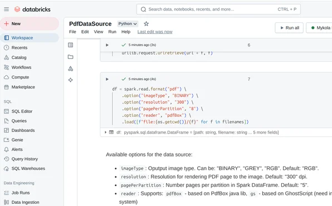Screen dimensions: 332x206
Task: Open Dashboards page
Action: pos(23,130)
